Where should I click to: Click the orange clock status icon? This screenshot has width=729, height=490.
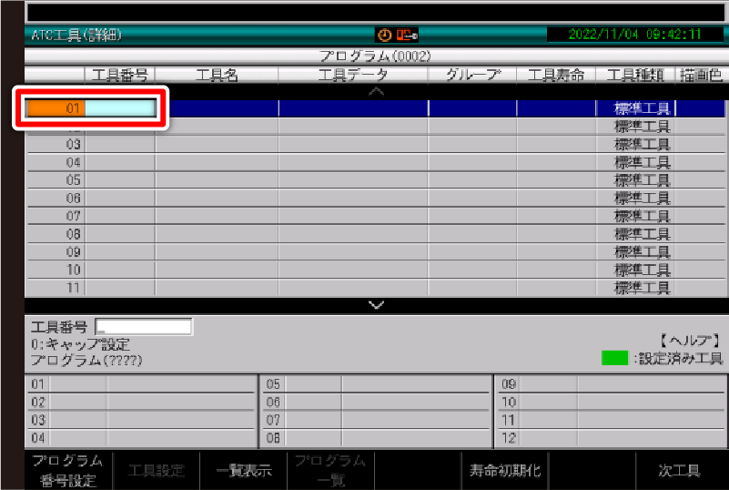tap(384, 35)
